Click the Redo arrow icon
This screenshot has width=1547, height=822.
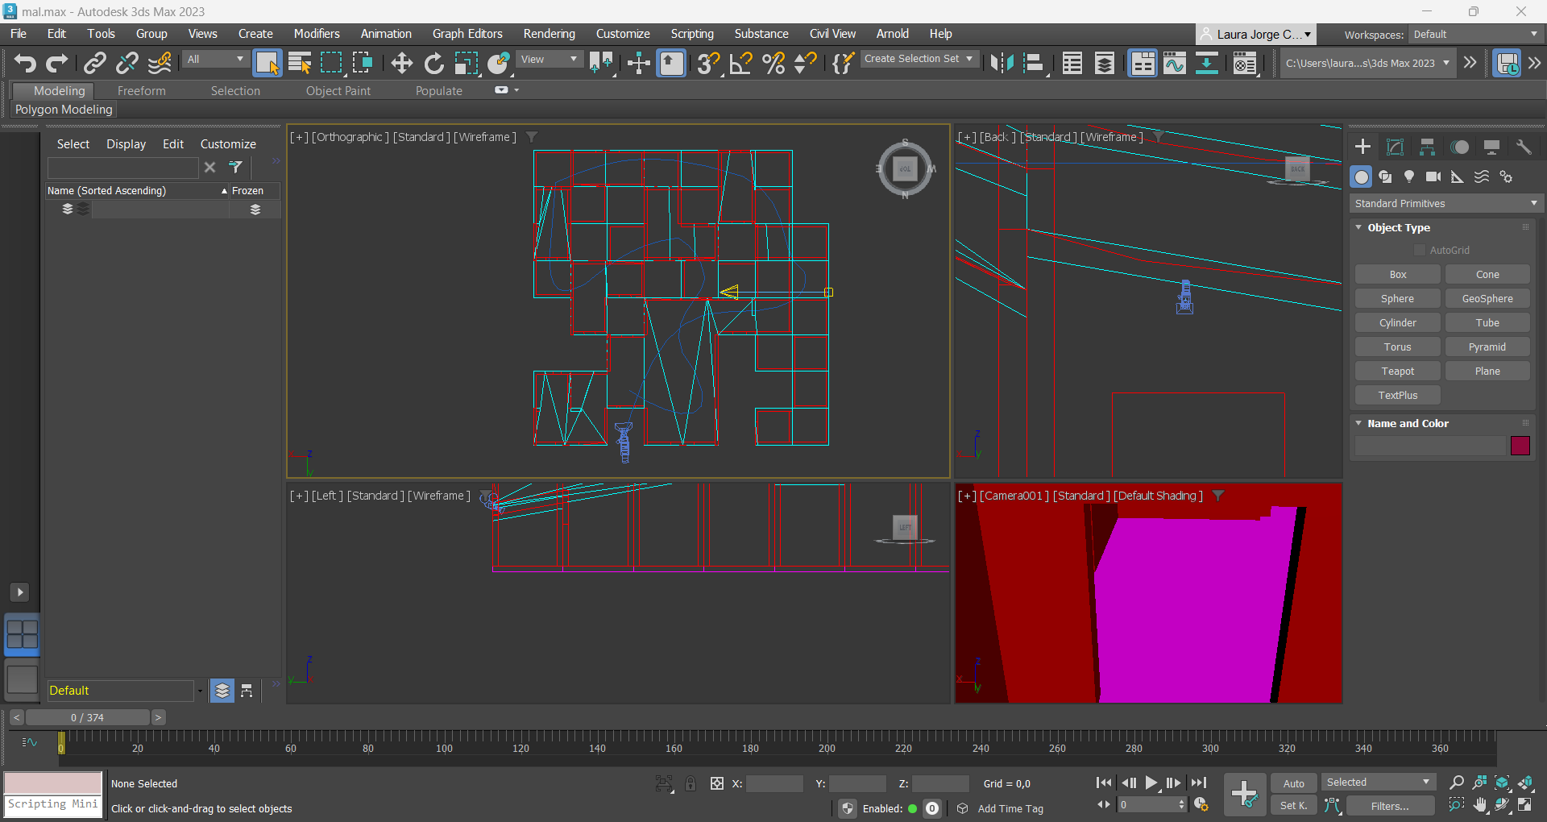click(56, 63)
